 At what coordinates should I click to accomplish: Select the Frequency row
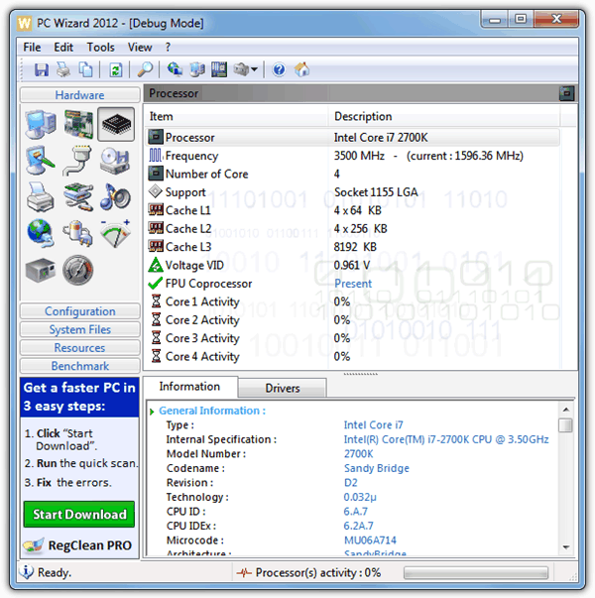352,156
